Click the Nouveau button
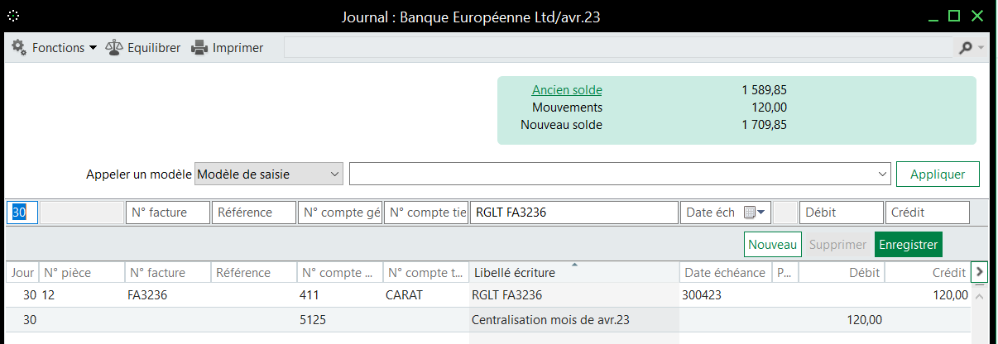The image size is (998, 344). [773, 245]
